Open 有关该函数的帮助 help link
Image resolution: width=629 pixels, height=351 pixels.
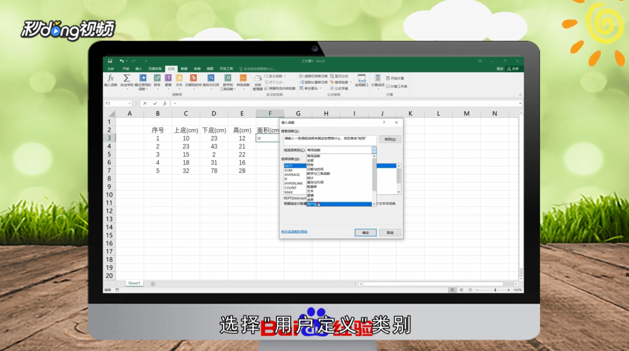[x=294, y=232]
